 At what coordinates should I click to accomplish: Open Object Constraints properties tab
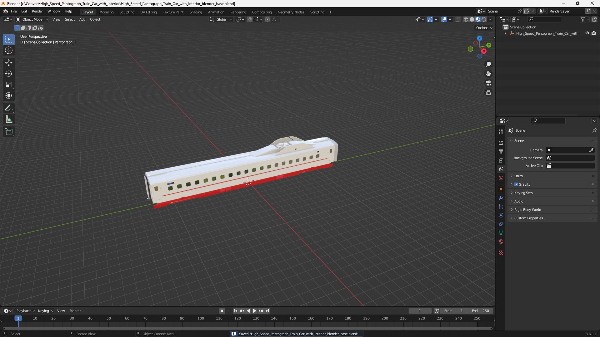pyautogui.click(x=501, y=224)
